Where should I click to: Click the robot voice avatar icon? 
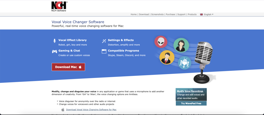point(185,63)
